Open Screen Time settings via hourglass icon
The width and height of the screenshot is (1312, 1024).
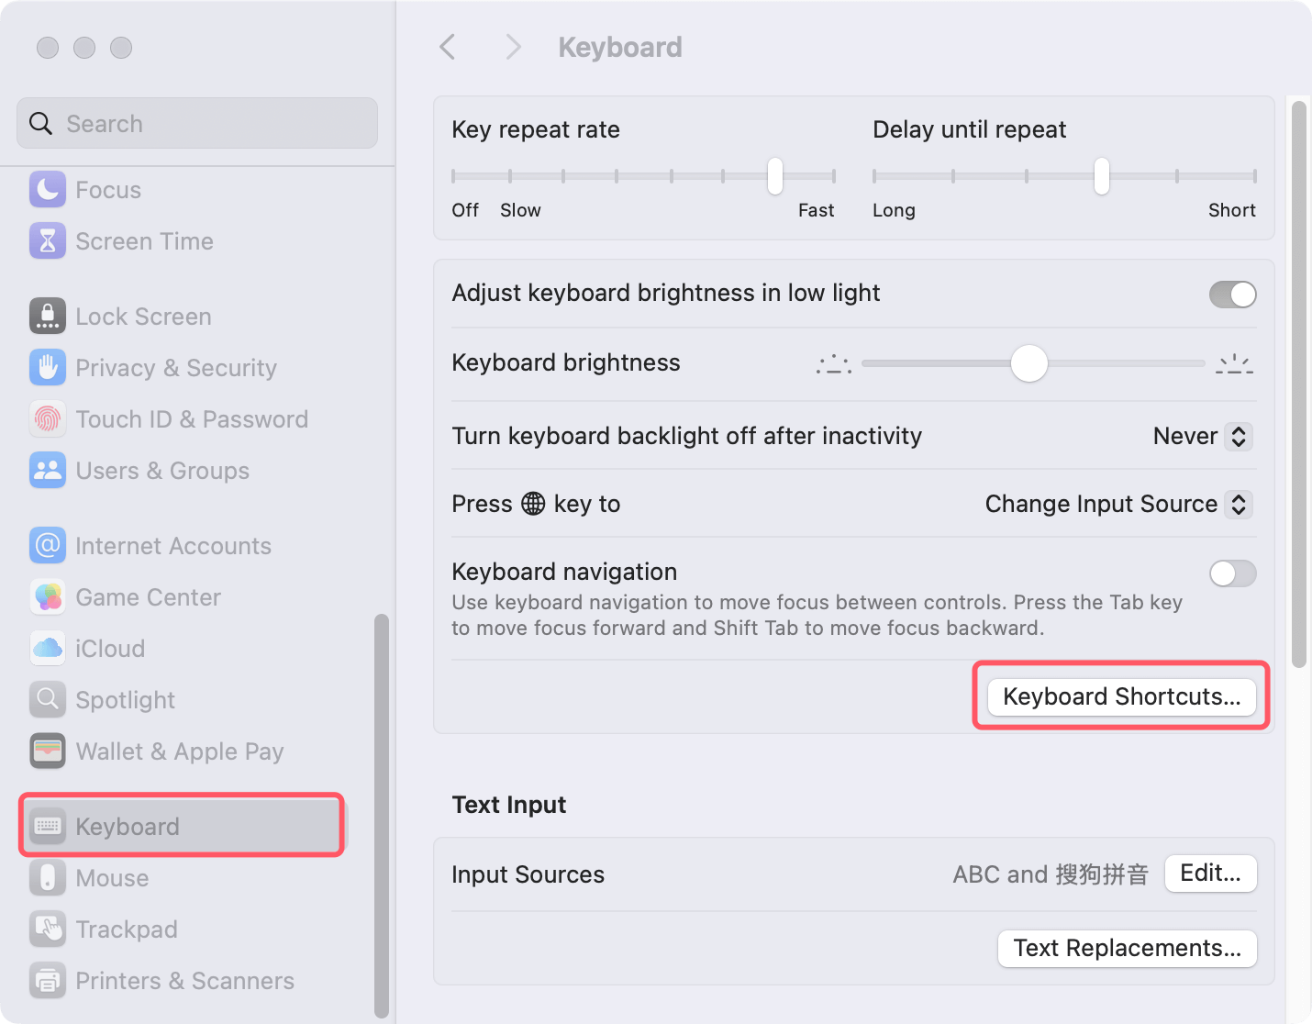[x=48, y=241]
